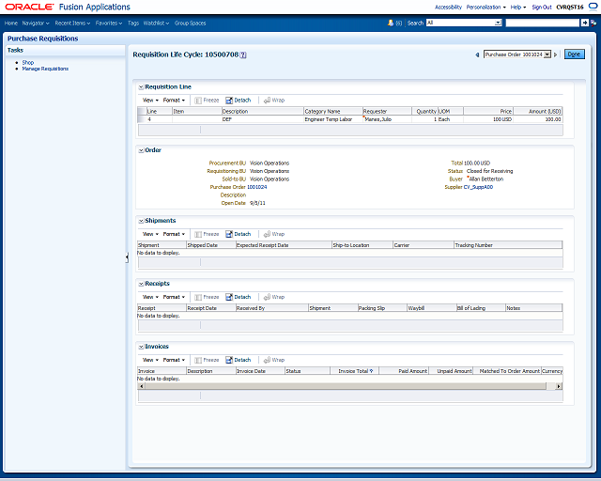Open the Search category All dropdown
The height and width of the screenshot is (481, 601).
click(498, 23)
